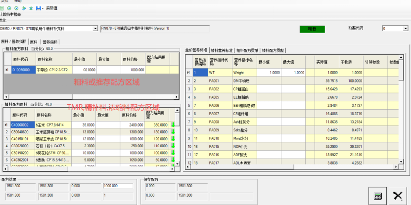Switch to the 精料营养标准 tab
The height and width of the screenshot is (205, 411).
(x=222, y=50)
